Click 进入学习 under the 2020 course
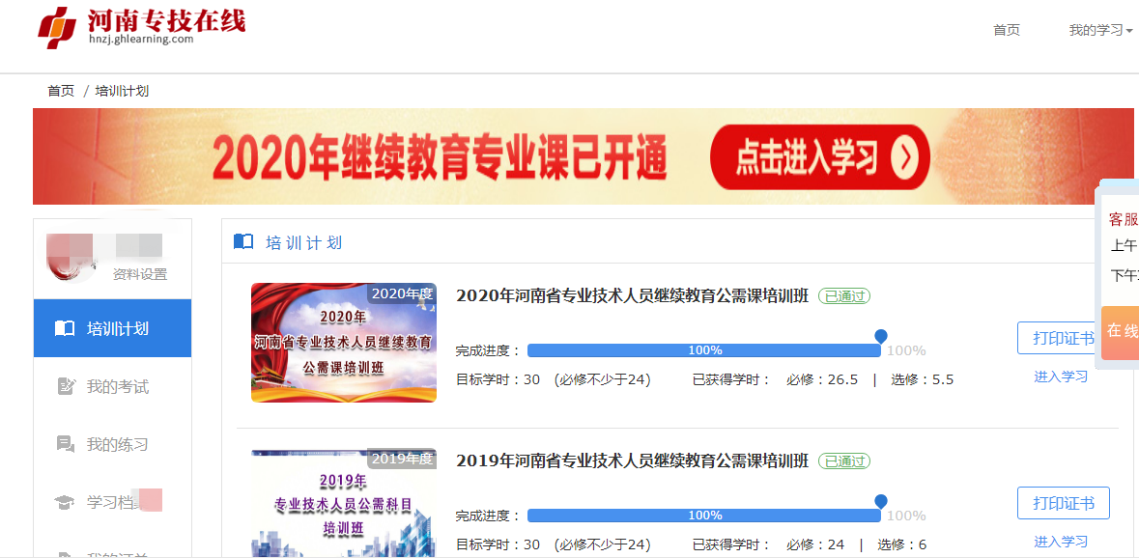 1061,377
